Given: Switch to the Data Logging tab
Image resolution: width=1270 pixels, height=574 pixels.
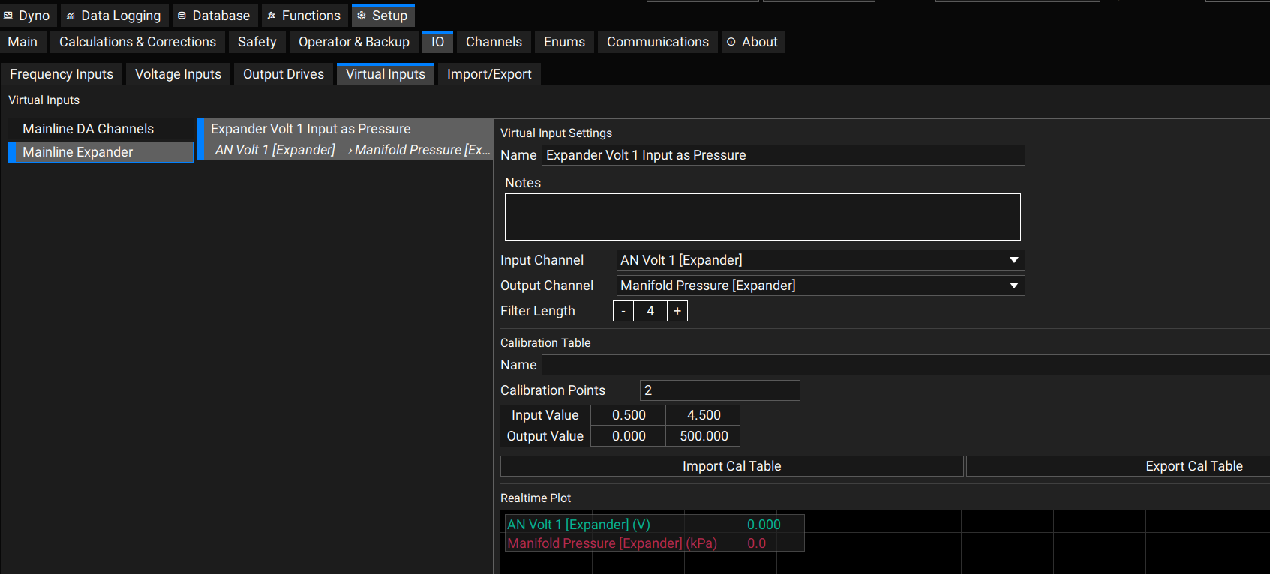Looking at the screenshot, I should [x=113, y=16].
